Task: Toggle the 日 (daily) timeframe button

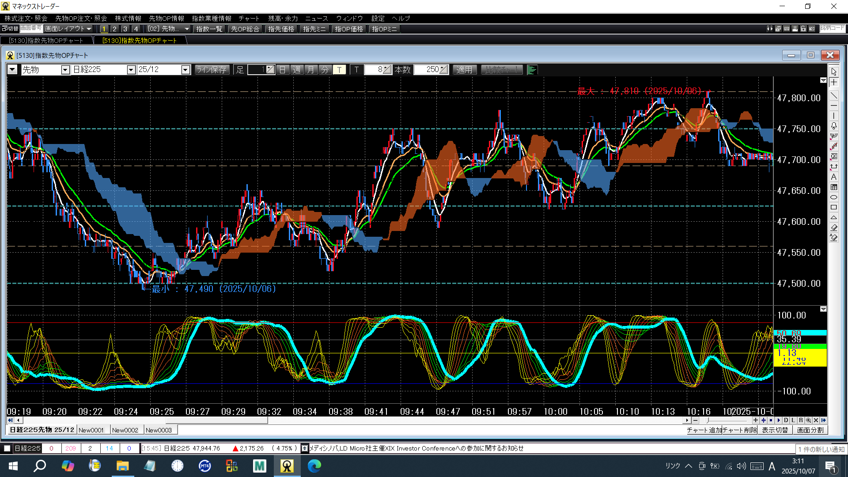Action: [283, 70]
